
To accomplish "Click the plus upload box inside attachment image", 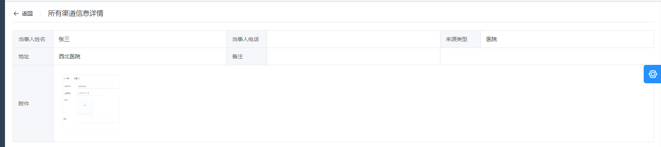I will point(85,106).
